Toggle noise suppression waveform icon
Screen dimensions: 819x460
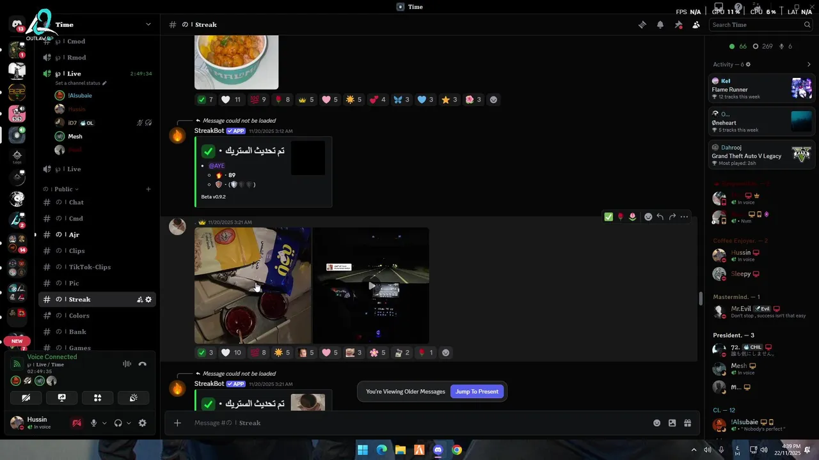click(127, 364)
